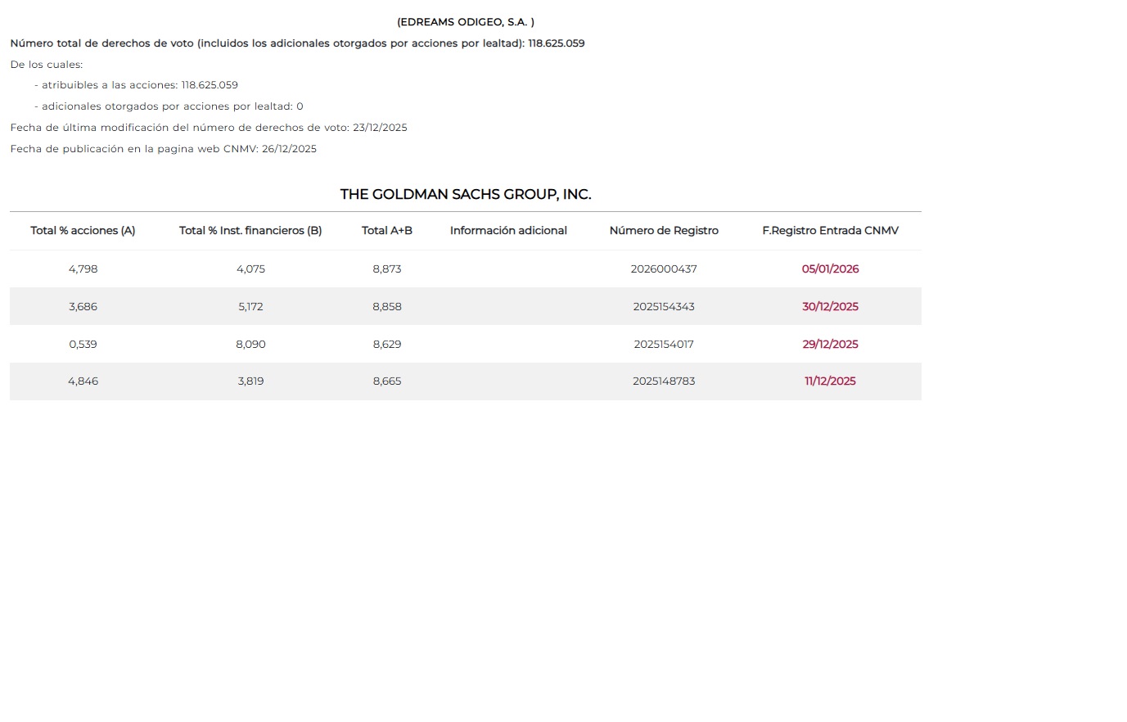Image resolution: width=1127 pixels, height=722 pixels.
Task: Click the 'Fecha de publicación' CNMV line
Action: click(163, 149)
